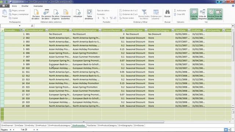Toggle Vista de datos view
This screenshot has width=235, height=132.
[x=194, y=14]
